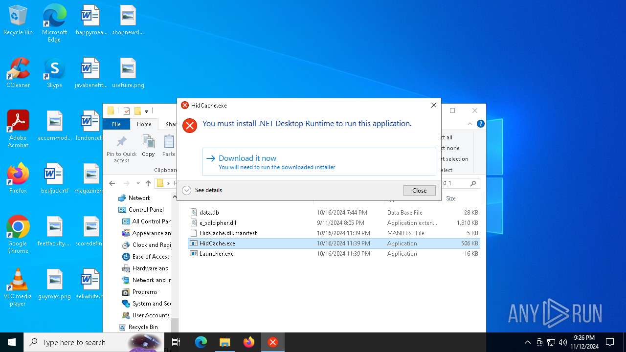The height and width of the screenshot is (352, 626).
Task: Select the Launcher.exe file
Action: pos(334,254)
